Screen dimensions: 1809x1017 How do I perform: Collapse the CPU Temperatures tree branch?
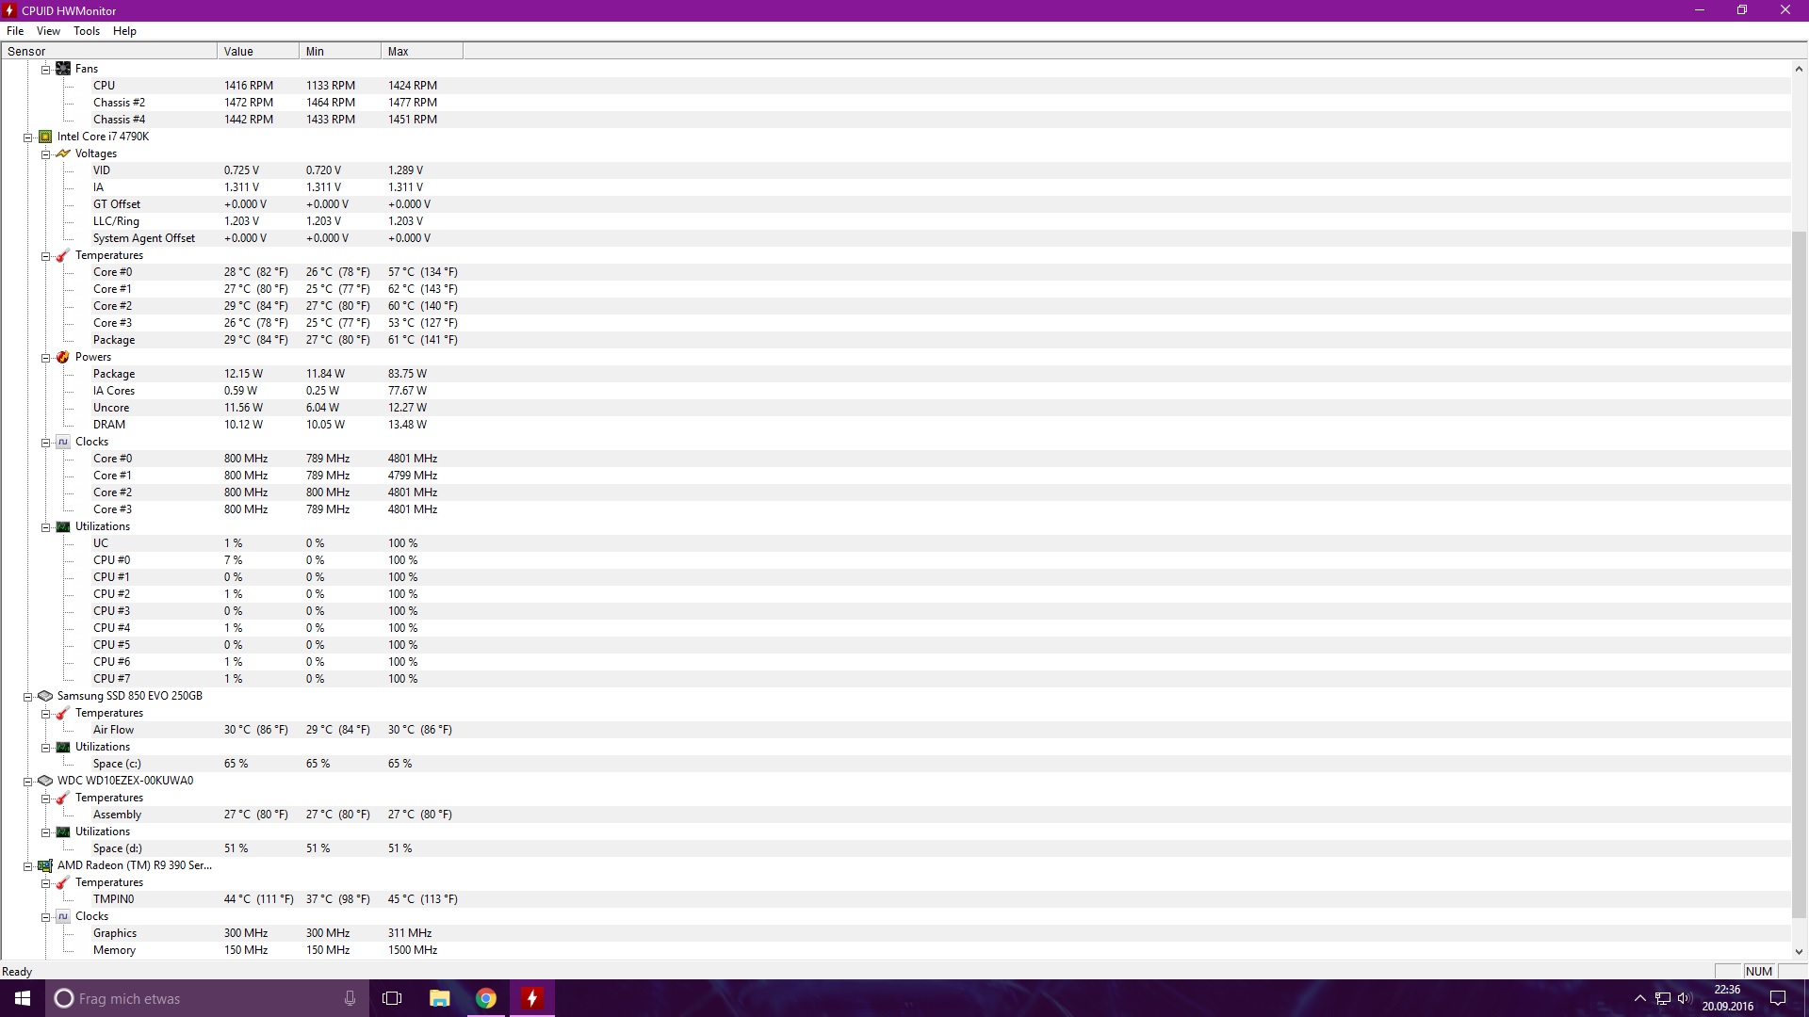click(x=45, y=256)
